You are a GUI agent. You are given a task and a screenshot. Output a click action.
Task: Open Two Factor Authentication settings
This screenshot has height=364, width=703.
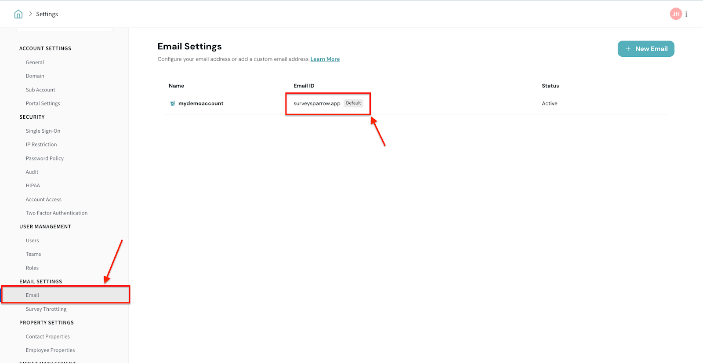(x=57, y=213)
